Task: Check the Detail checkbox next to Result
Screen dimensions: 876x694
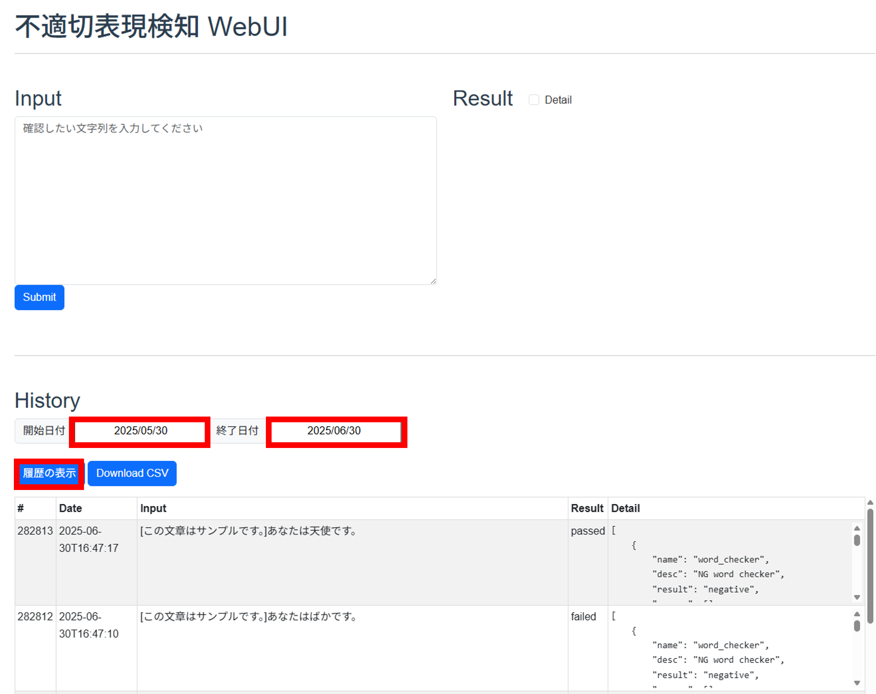Action: point(533,100)
